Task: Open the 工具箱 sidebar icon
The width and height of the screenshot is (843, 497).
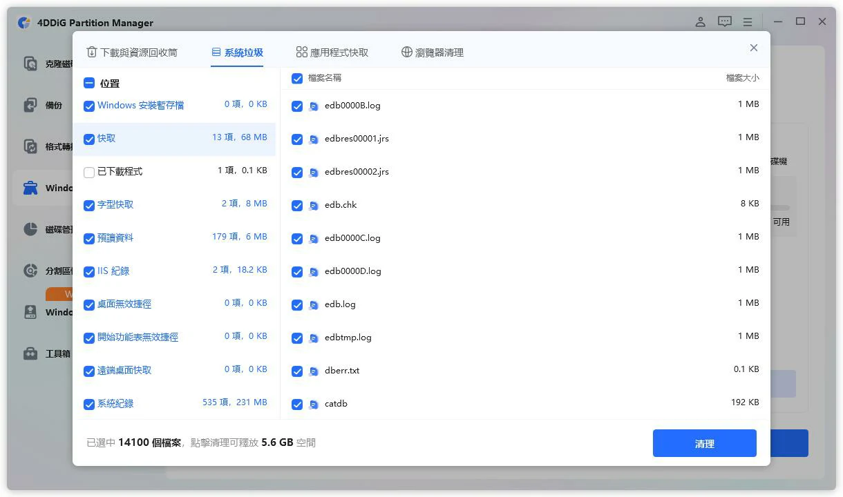Action: pos(30,354)
